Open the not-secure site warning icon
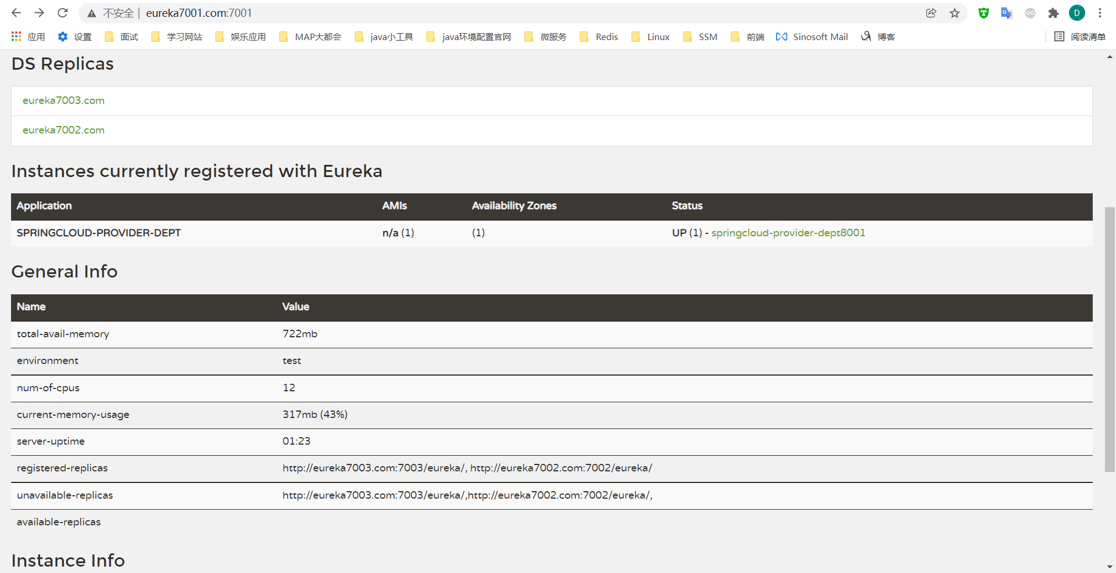 [92, 13]
